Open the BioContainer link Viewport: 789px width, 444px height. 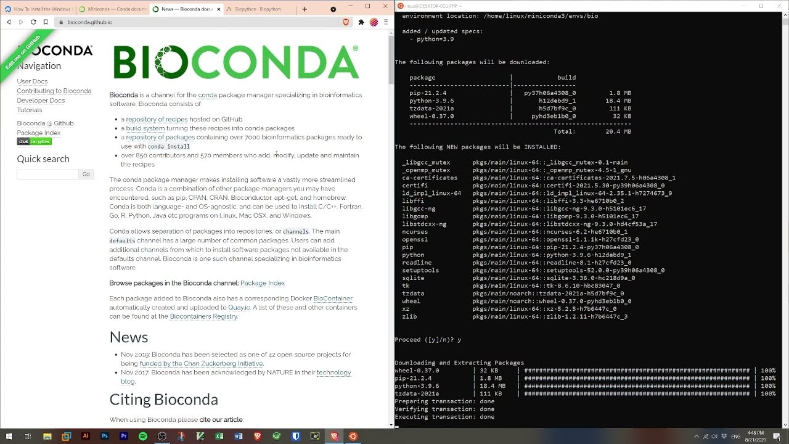[x=333, y=298]
